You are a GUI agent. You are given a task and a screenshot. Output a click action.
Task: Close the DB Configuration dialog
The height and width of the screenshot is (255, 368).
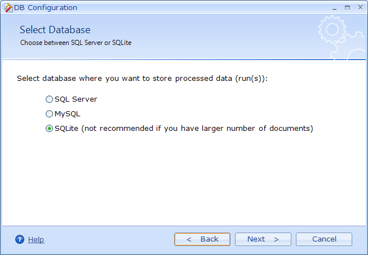pyautogui.click(x=359, y=7)
